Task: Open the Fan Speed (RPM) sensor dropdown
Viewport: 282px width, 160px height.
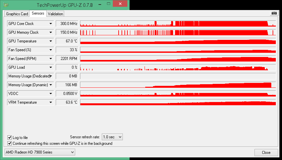Action: point(30,59)
